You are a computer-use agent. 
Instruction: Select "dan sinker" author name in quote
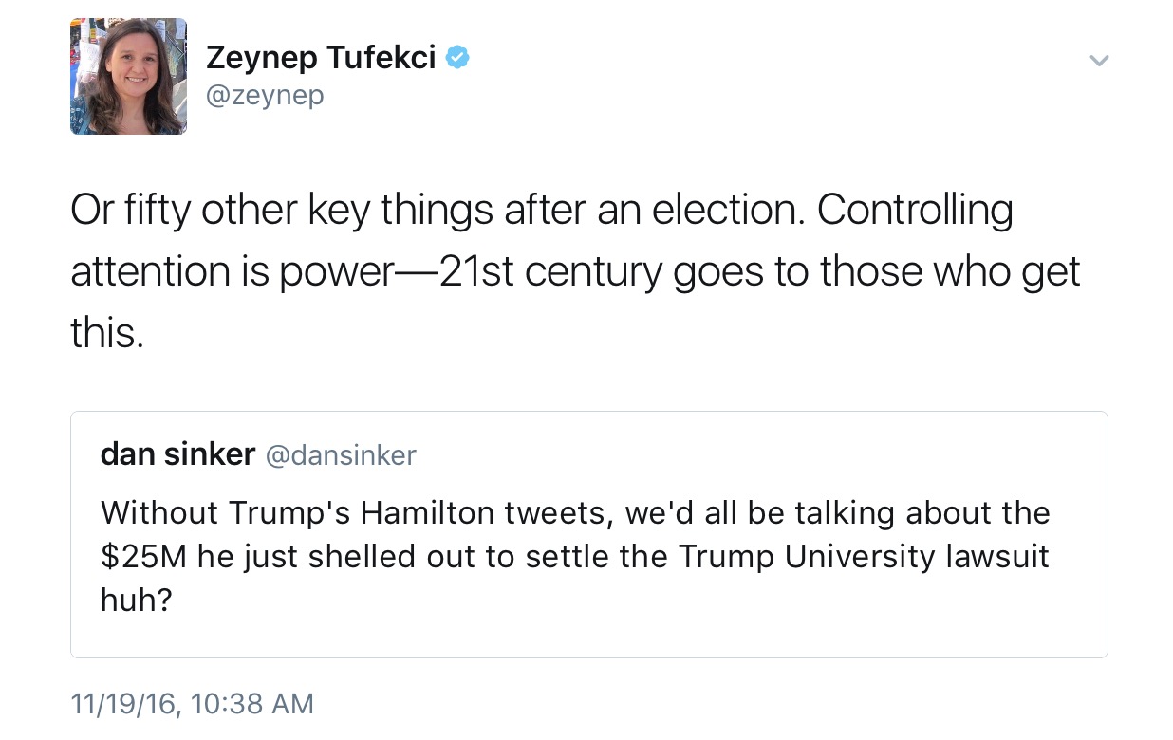177,454
